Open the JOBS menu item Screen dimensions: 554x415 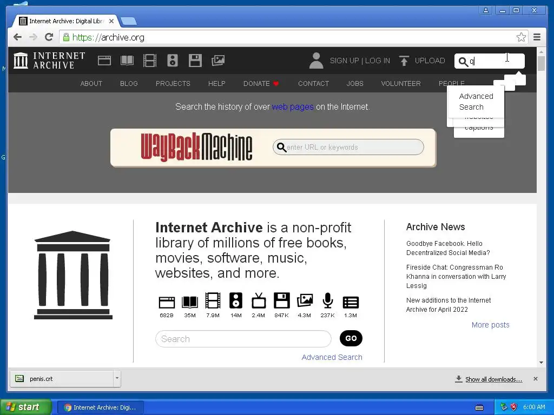(x=355, y=84)
